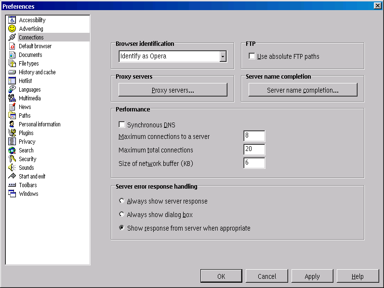Select the Start and exit label
The height and width of the screenshot is (288, 384).
tap(32, 177)
